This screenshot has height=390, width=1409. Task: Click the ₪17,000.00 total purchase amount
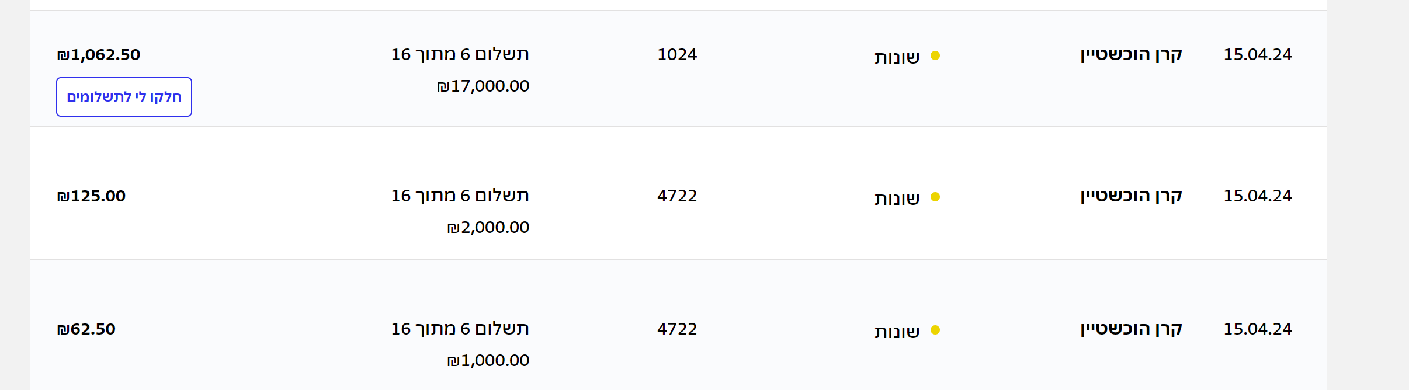coord(483,86)
